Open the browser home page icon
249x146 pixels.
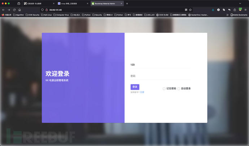(x=19, y=10)
